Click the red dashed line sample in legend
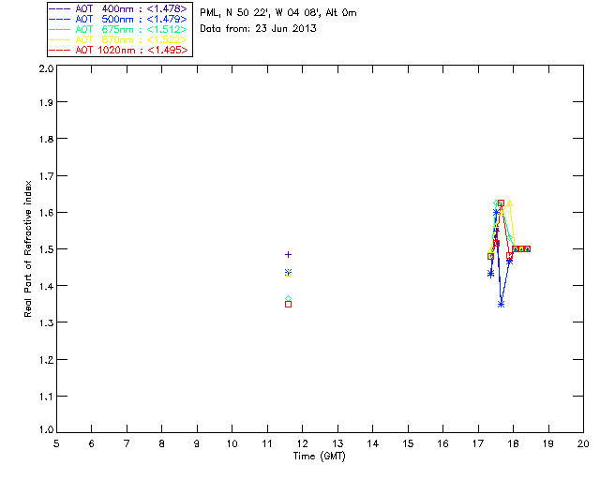The width and height of the screenshot is (600, 480). [60, 50]
